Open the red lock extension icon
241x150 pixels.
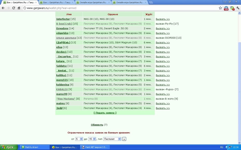226,8
